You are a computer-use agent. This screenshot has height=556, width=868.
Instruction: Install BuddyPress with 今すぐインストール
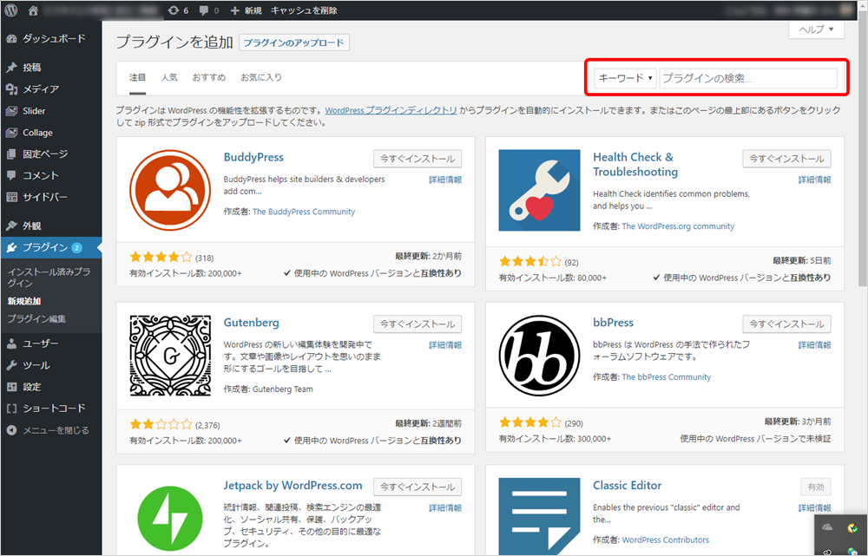pos(418,159)
